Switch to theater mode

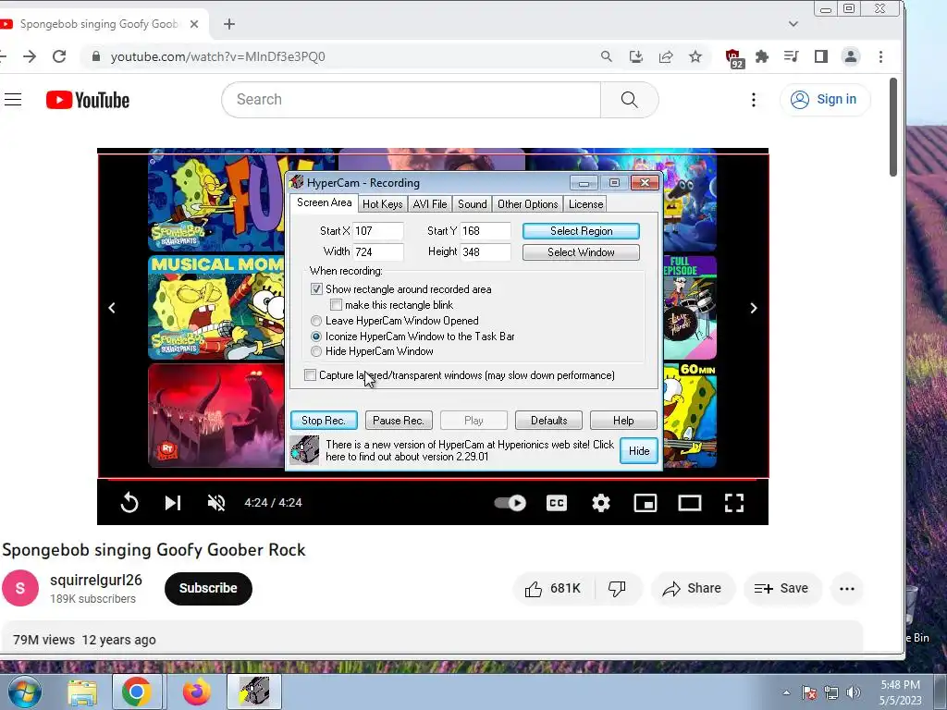689,502
